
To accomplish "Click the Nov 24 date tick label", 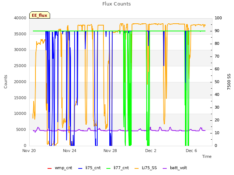I will point(69,151).
